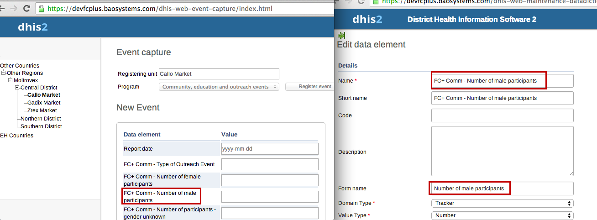Click the Form name text field
The image size is (597, 220).
[x=502, y=189]
